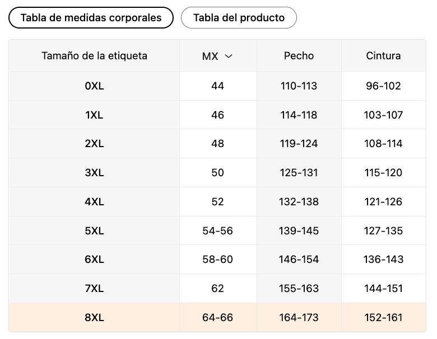This screenshot has height=339, width=437.
Task: Select the 3XL size row label
Action: [95, 172]
